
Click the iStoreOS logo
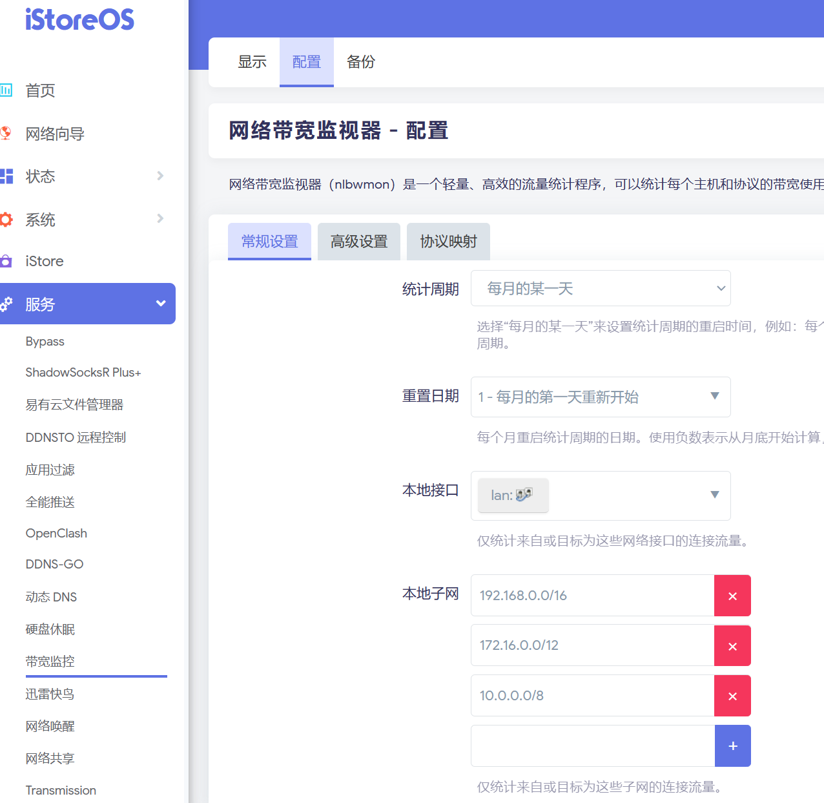tap(79, 20)
